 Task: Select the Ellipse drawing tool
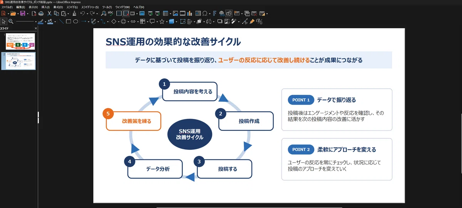(75, 21)
